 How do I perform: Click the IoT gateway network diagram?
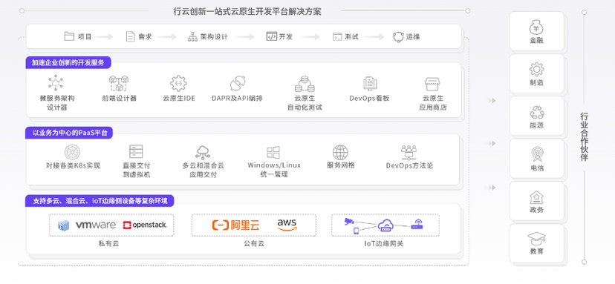(x=384, y=225)
